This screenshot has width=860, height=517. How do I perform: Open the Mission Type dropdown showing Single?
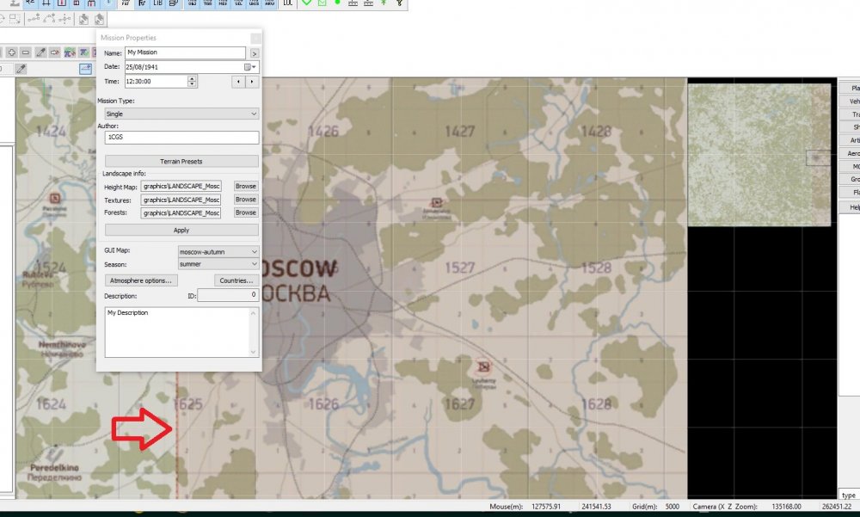pos(181,114)
